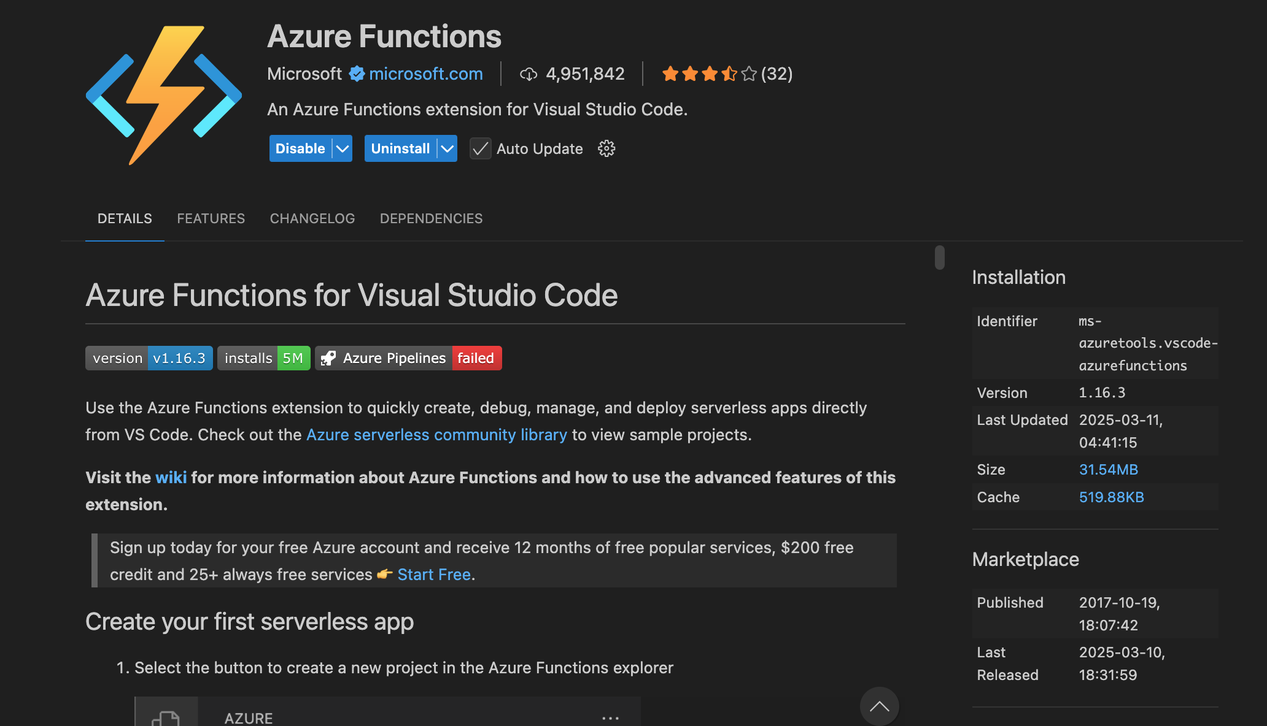Switch to the DETAILS tab
Screen dimensions: 1267x726
[x=125, y=219]
